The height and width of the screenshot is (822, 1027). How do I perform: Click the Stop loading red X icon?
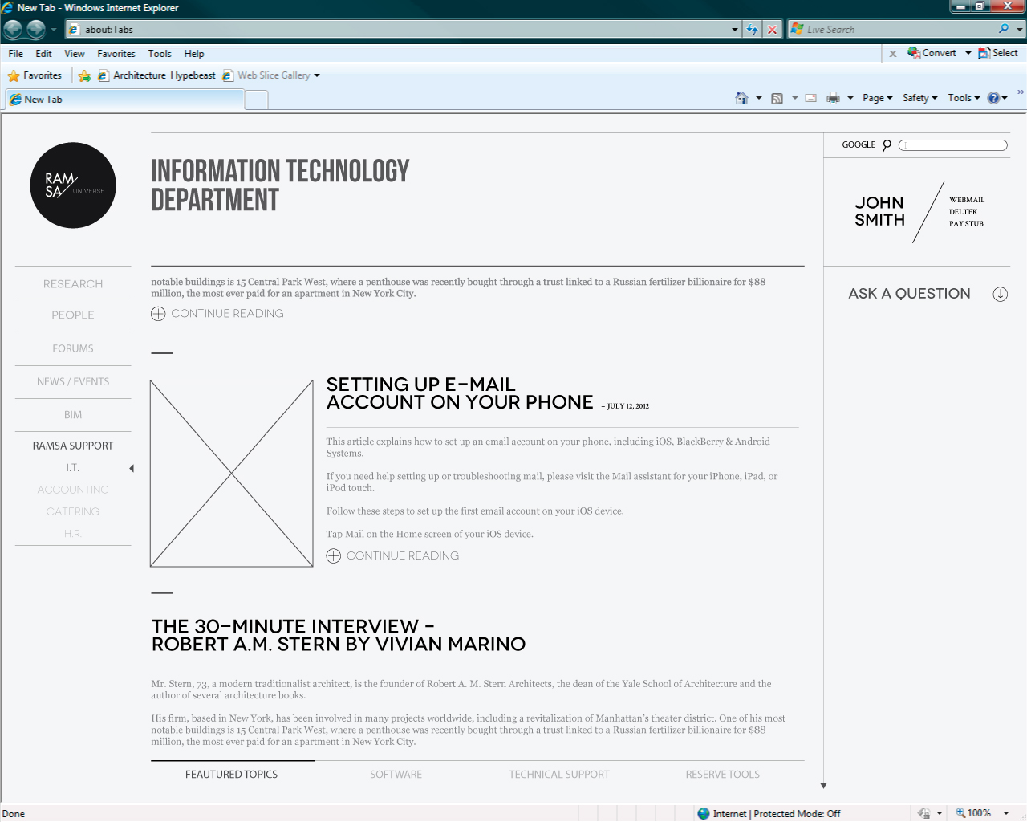772,30
